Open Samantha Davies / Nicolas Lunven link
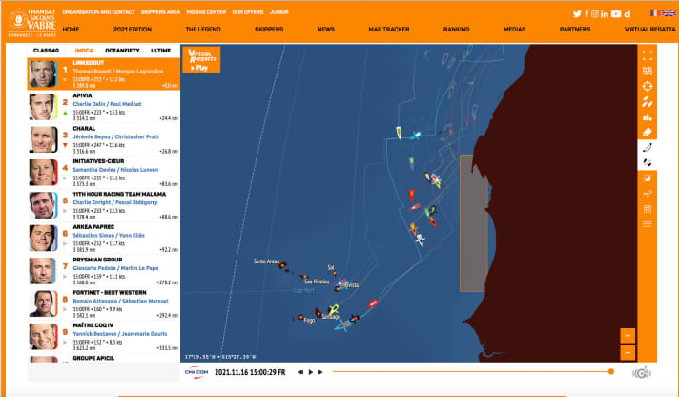Image resolution: width=679 pixels, height=397 pixels. 115,170
